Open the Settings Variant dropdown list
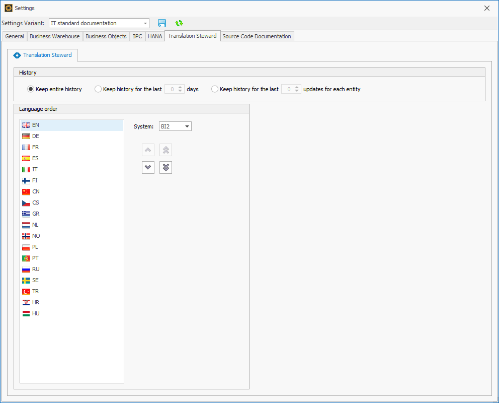Image resolution: width=499 pixels, height=403 pixels. point(145,23)
